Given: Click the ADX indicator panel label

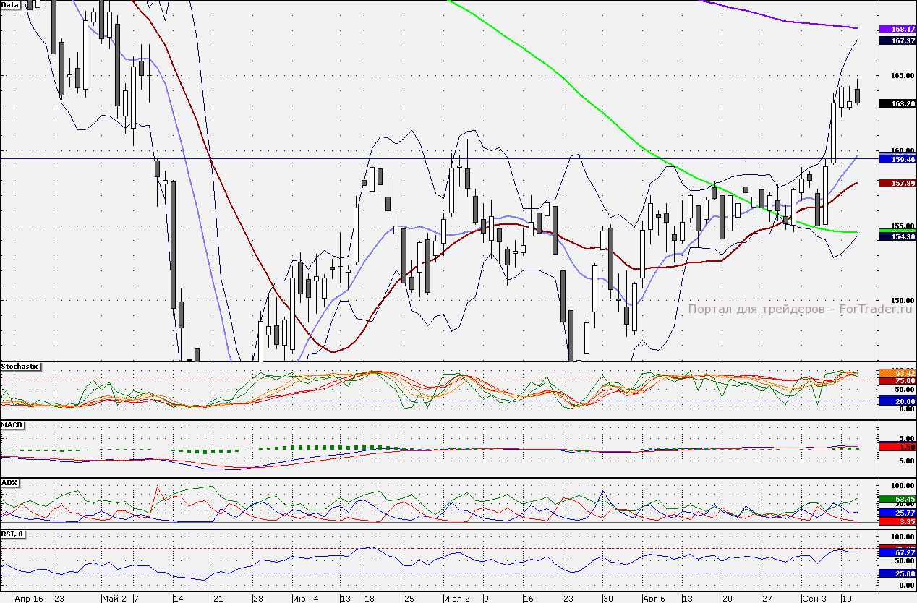Looking at the screenshot, I should click(10, 482).
